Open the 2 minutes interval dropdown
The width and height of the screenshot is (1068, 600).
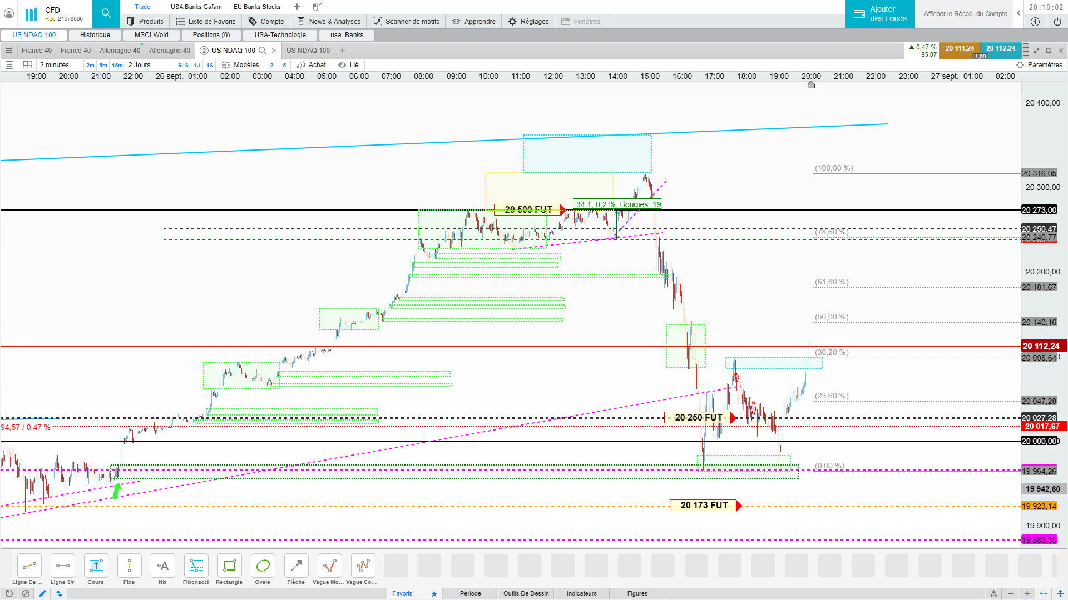[55, 65]
